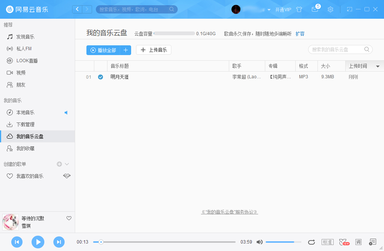The height and width of the screenshot is (251, 384).
Task: Open 上传时间 column sort dropdown
Action: tap(378, 66)
